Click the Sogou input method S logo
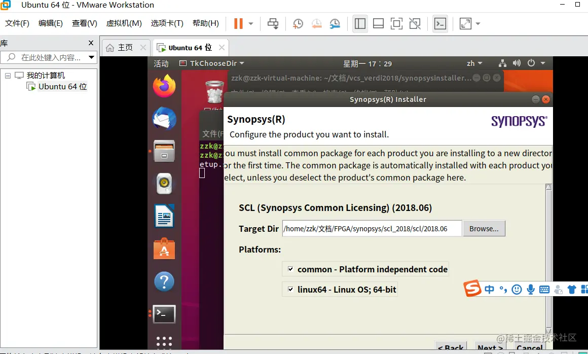 (472, 289)
